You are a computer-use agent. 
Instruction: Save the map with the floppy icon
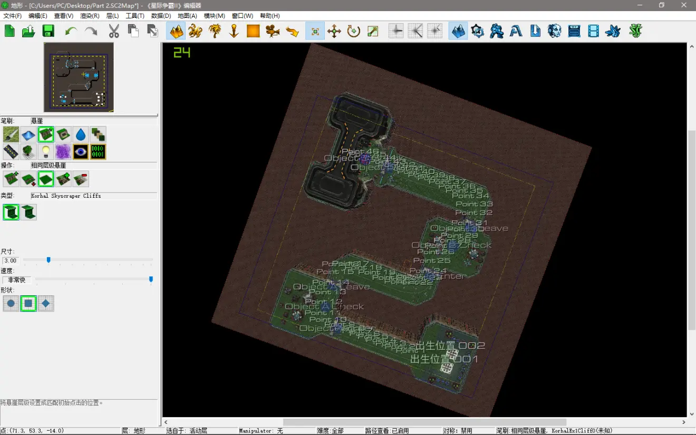tap(49, 31)
